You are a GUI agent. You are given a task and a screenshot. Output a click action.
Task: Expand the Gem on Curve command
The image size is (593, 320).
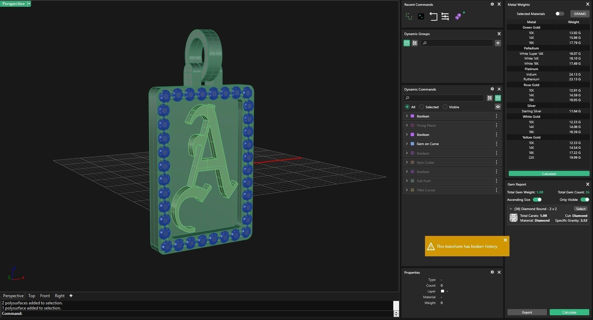(407, 144)
